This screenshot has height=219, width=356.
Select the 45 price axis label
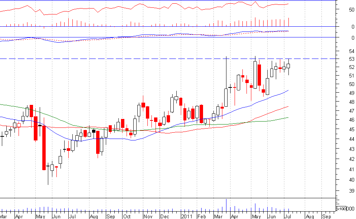click(x=352, y=129)
